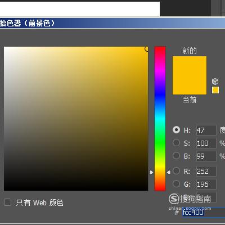Click the 新的 label above preview
The image size is (225, 225).
[x=190, y=51]
